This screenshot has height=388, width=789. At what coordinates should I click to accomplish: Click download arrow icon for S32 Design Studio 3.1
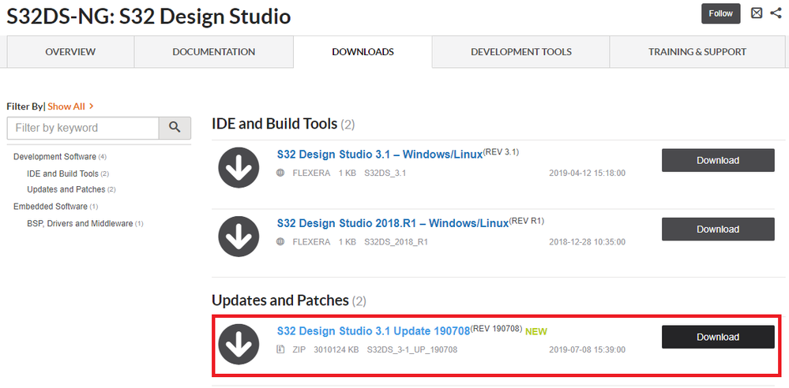[x=239, y=167]
